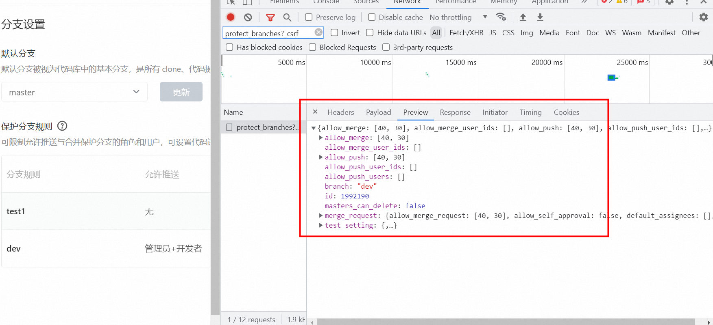Image resolution: width=713 pixels, height=325 pixels.
Task: Filter requests by Other
Action: coord(691,32)
